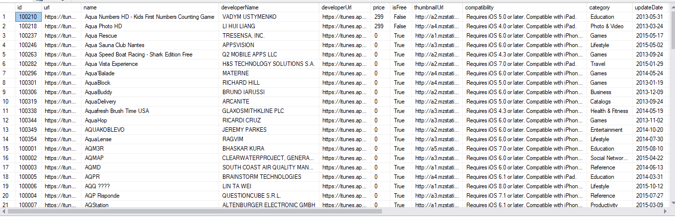Click developer cell BHASKAR KURA

click(270, 149)
